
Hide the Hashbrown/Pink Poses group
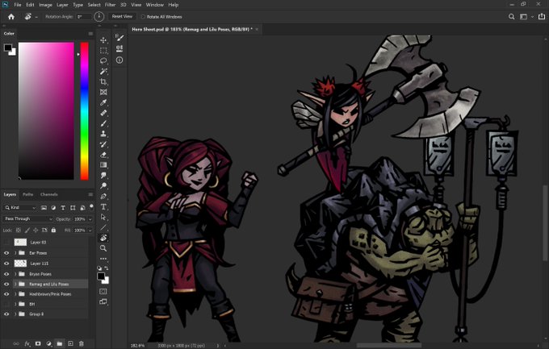[x=6, y=294]
